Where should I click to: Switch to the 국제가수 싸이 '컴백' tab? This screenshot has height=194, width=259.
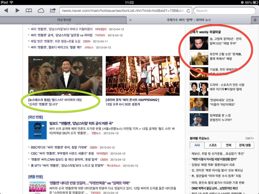click(x=189, y=20)
